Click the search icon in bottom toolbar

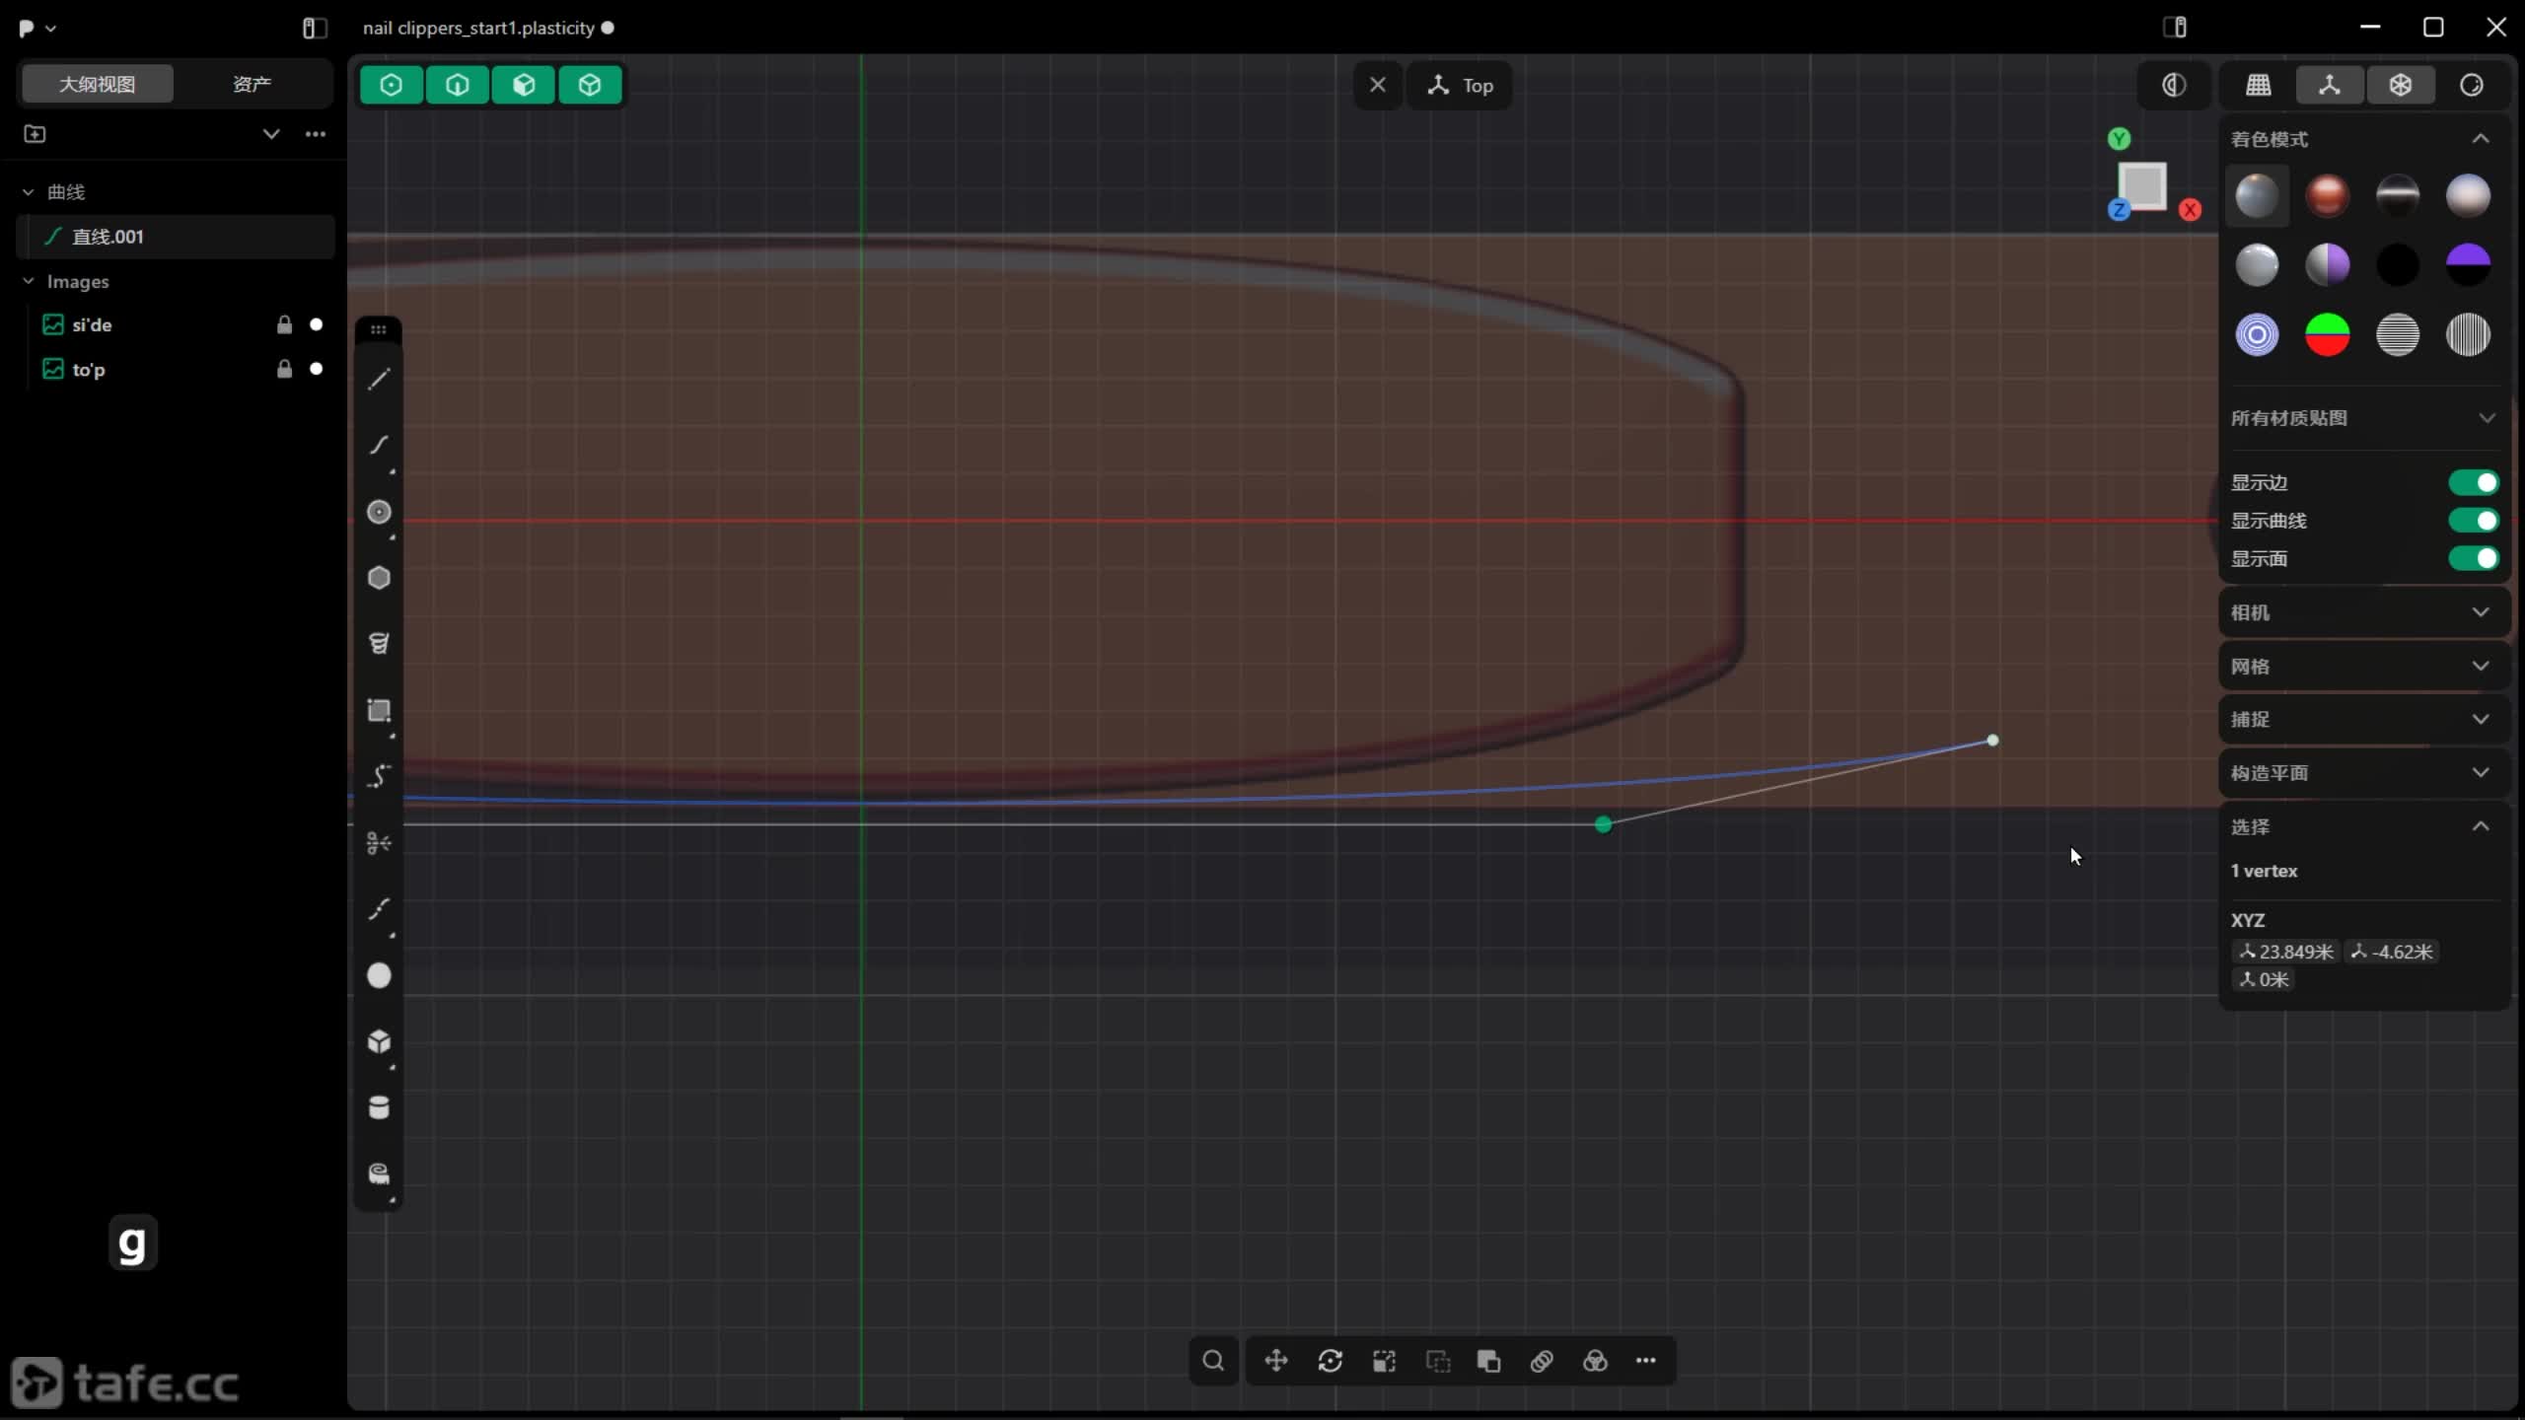point(1213,1361)
